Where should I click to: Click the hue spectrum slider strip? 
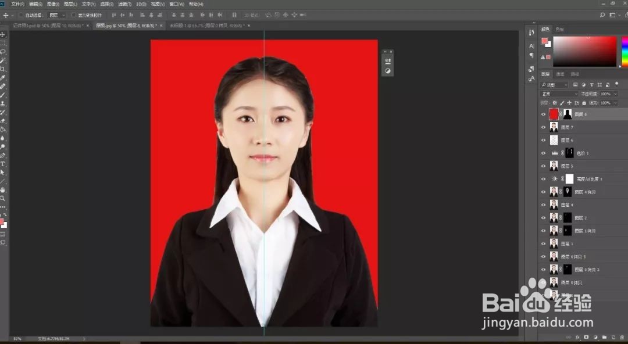[x=625, y=51]
